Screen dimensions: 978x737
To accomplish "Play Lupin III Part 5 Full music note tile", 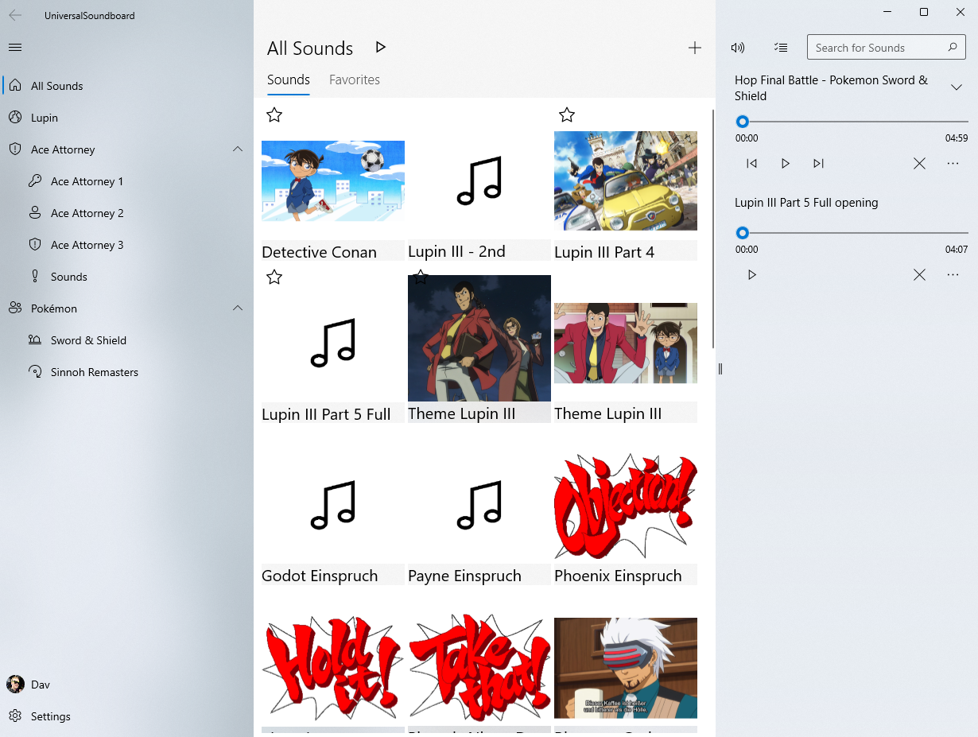I will coord(333,343).
